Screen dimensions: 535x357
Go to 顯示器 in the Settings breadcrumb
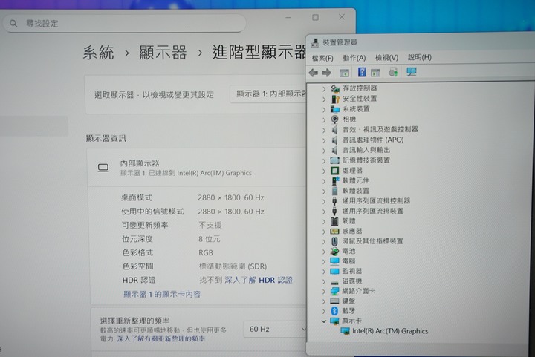tap(163, 53)
